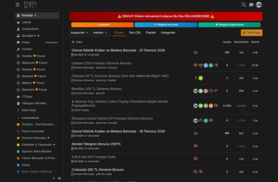The width and height of the screenshot is (278, 182).
Task: Open the search magnifier icon
Action: (244, 5)
